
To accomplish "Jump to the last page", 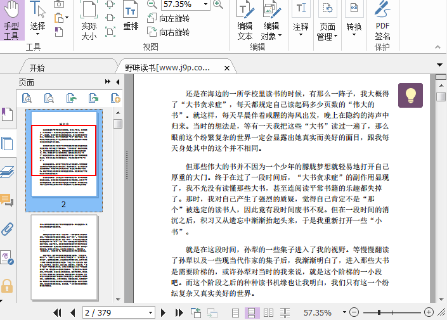I will point(178,312).
